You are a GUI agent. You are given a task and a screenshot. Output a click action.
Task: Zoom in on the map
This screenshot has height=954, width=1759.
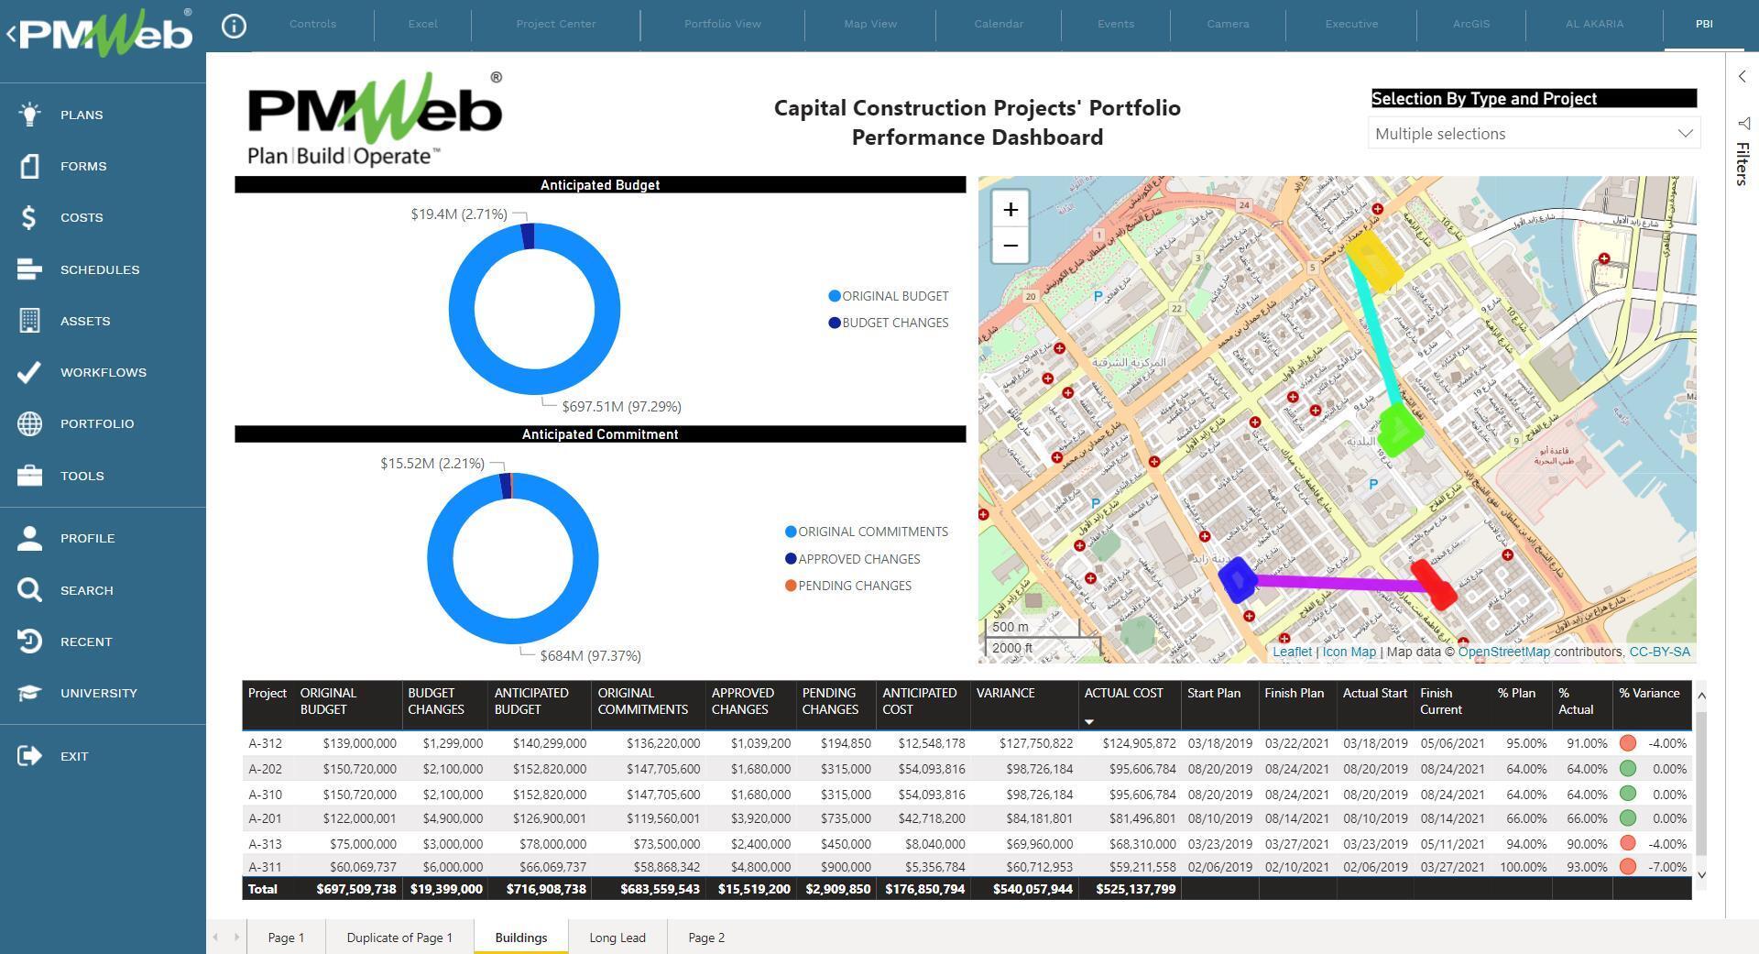1011,210
